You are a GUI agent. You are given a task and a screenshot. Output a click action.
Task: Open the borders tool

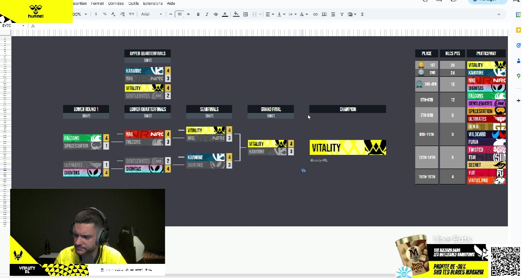[246, 14]
